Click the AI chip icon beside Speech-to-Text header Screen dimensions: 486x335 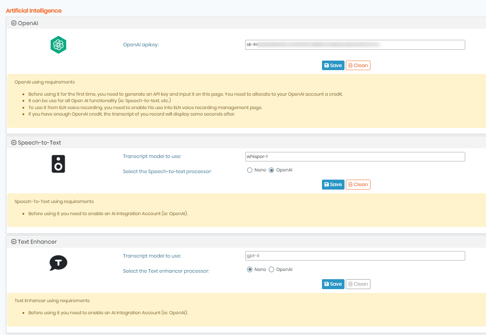click(14, 142)
